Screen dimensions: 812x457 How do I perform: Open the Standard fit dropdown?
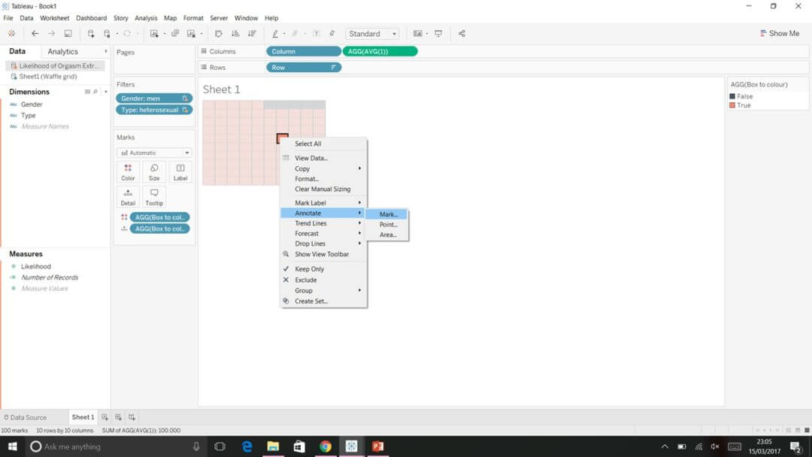pyautogui.click(x=371, y=33)
